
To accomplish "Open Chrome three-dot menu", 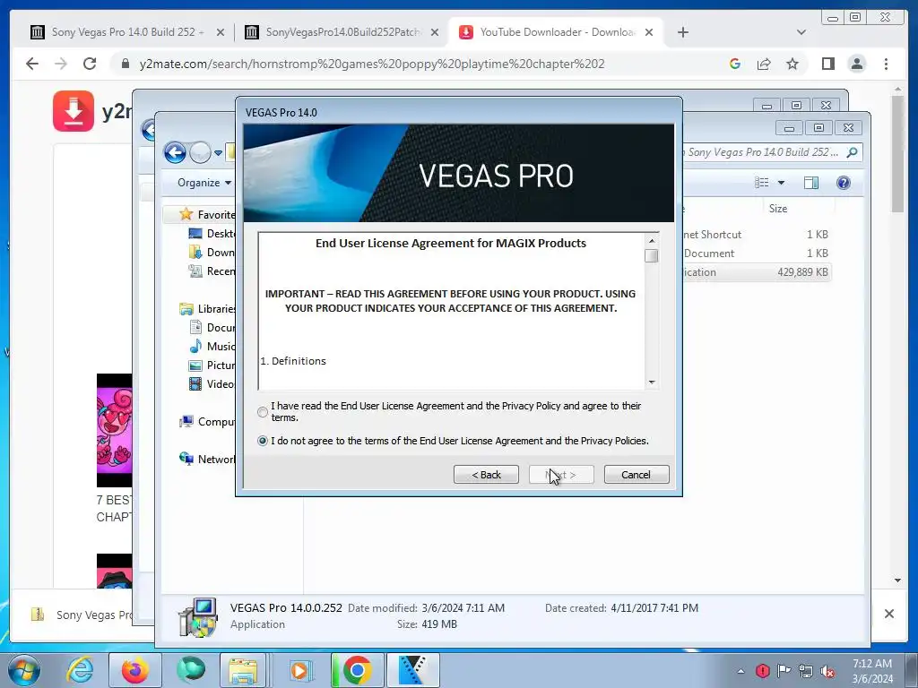I will tap(886, 64).
